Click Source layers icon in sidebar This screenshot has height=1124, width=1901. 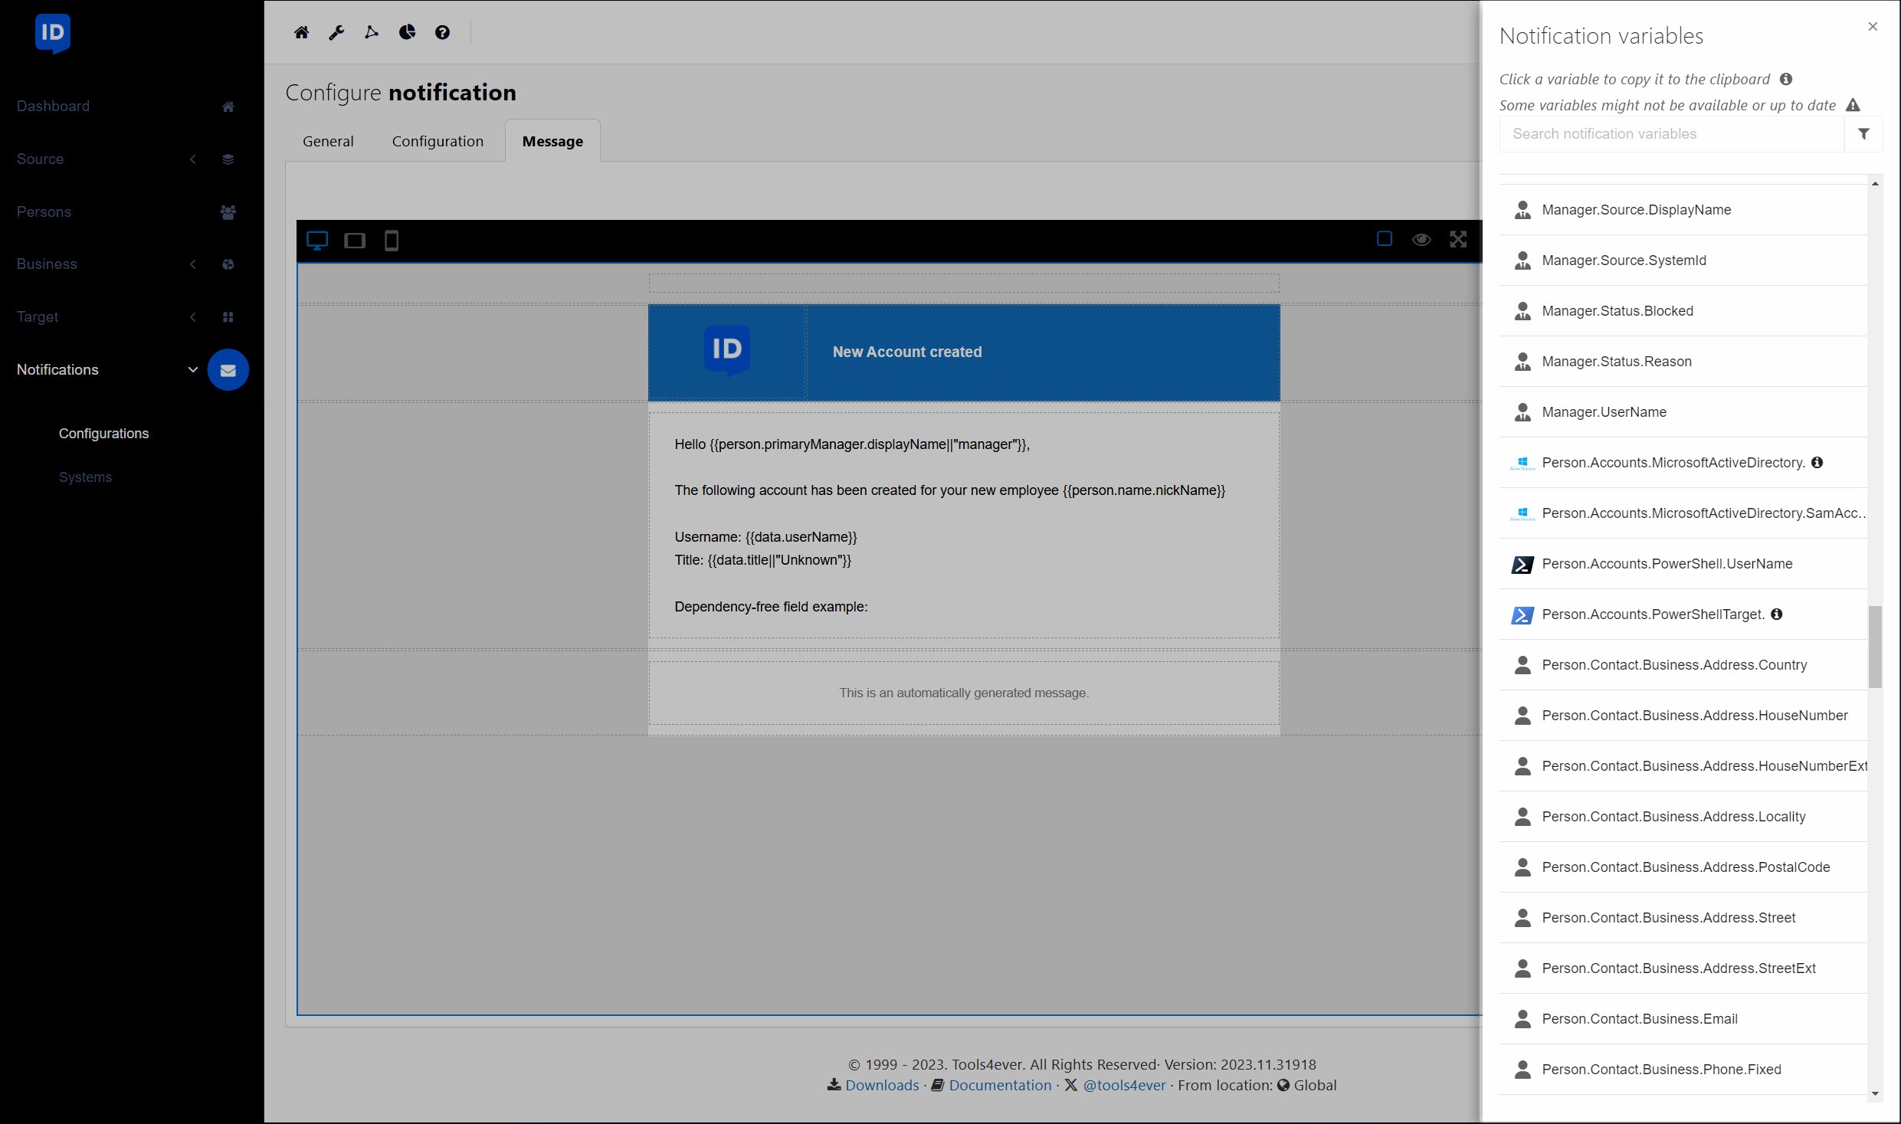228,159
